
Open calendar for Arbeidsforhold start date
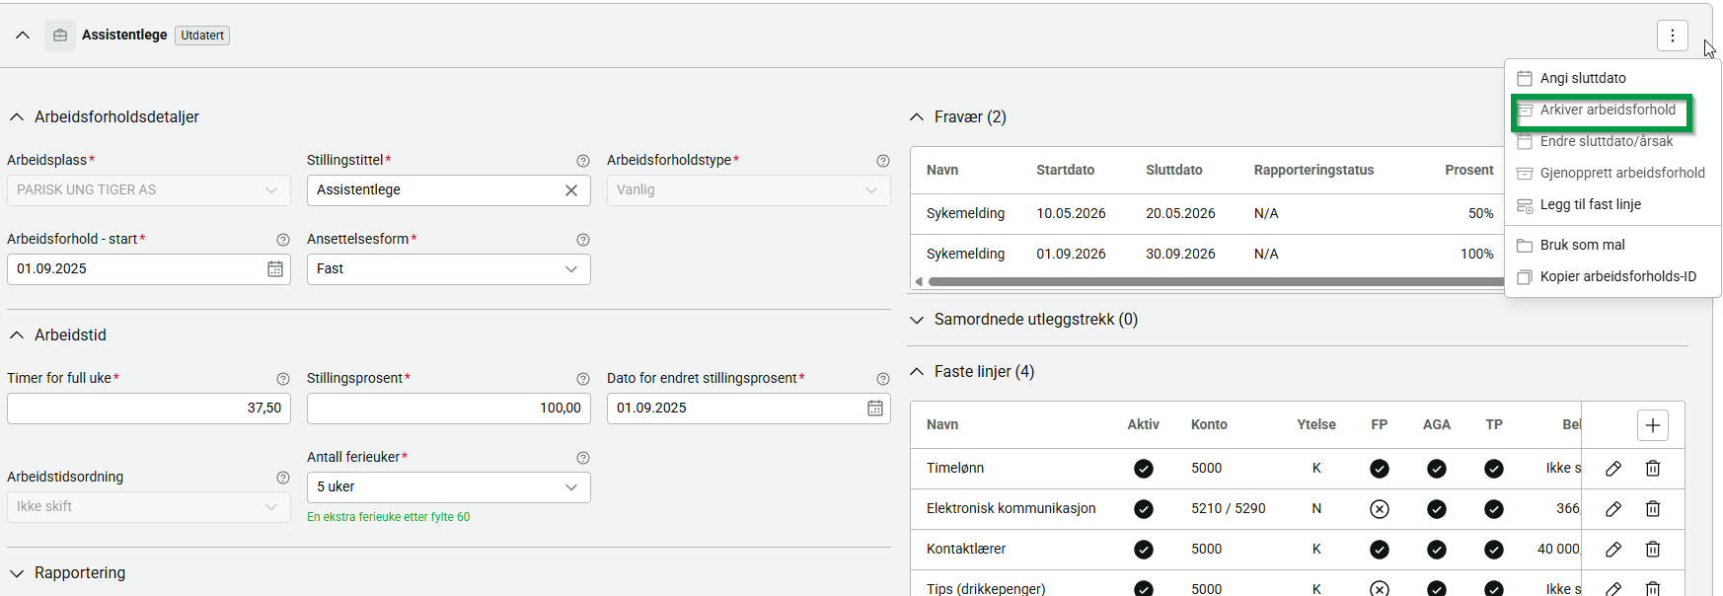pos(275,269)
